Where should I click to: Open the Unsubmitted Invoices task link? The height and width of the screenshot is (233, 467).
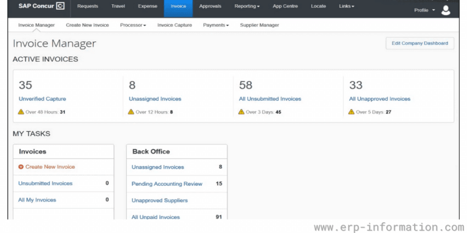pyautogui.click(x=45, y=183)
